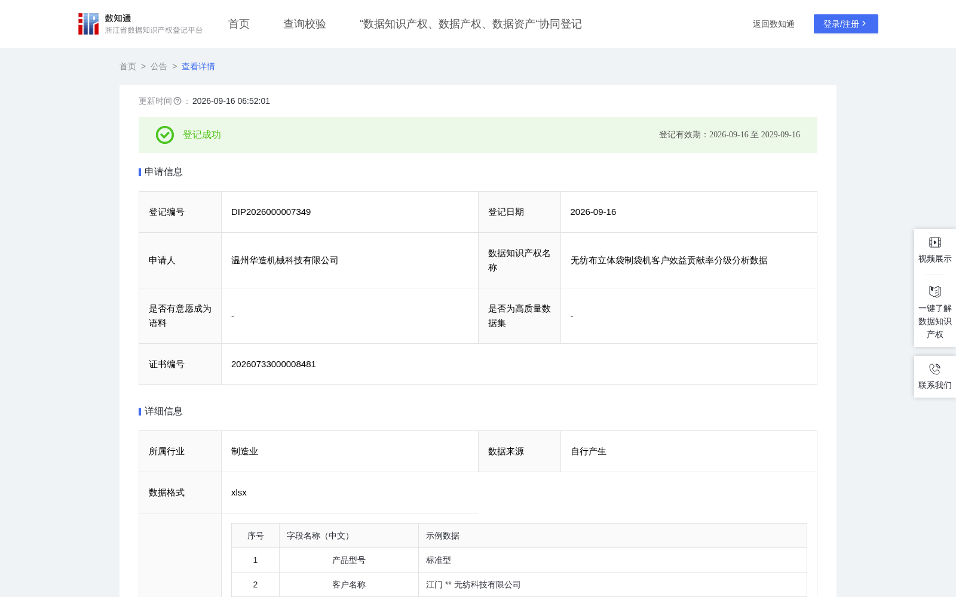Click the 字段名称（中文）column header
Screen dimensions: 956x597
point(349,536)
